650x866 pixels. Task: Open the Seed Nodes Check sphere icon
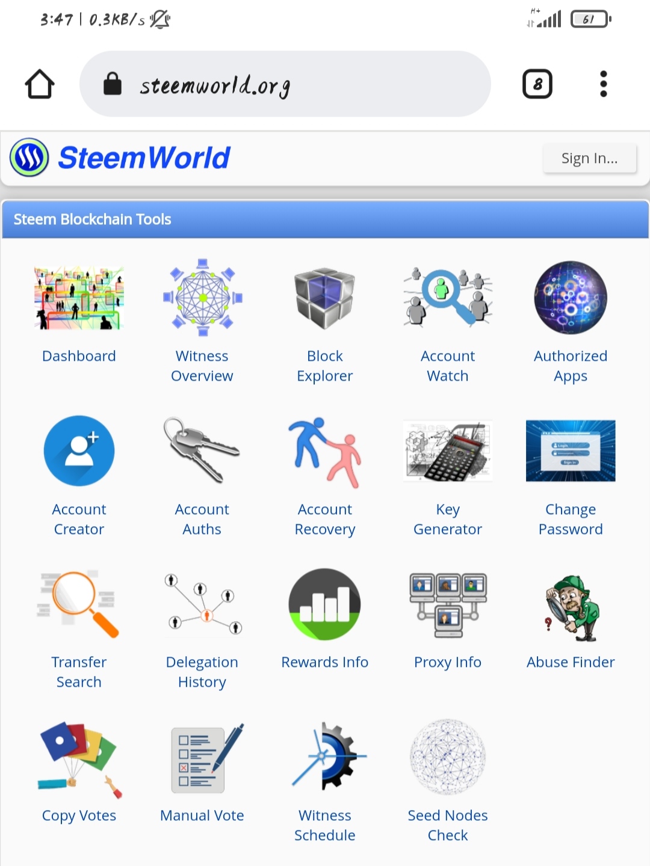coord(448,757)
